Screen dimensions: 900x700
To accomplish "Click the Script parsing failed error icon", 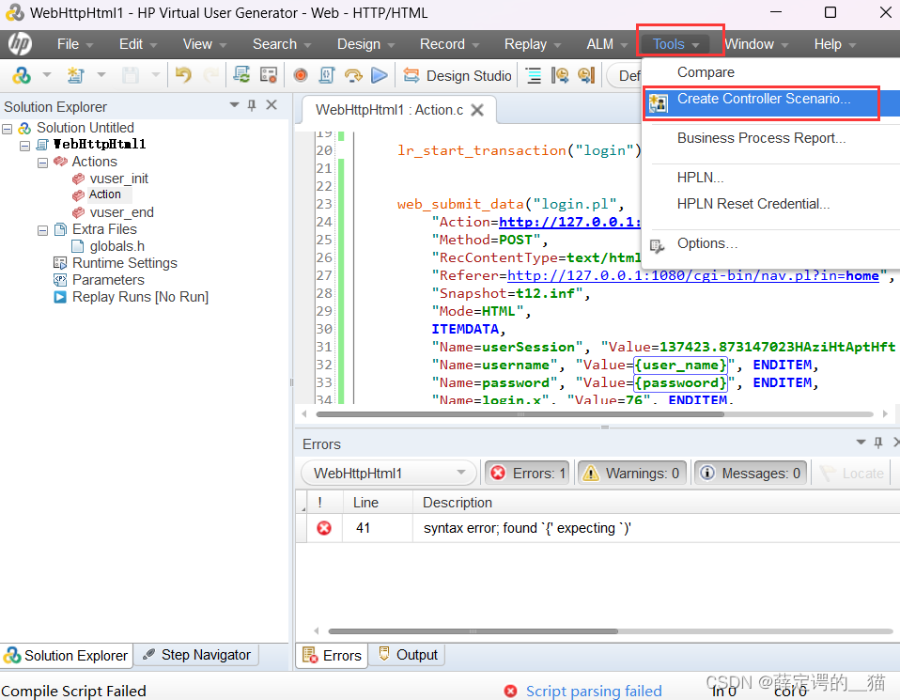I will pos(510,691).
